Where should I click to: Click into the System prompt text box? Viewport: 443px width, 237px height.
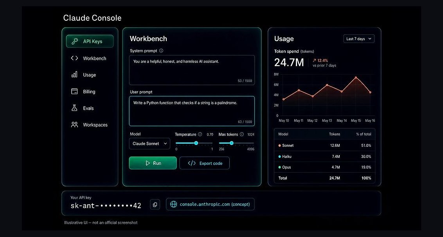pos(192,70)
